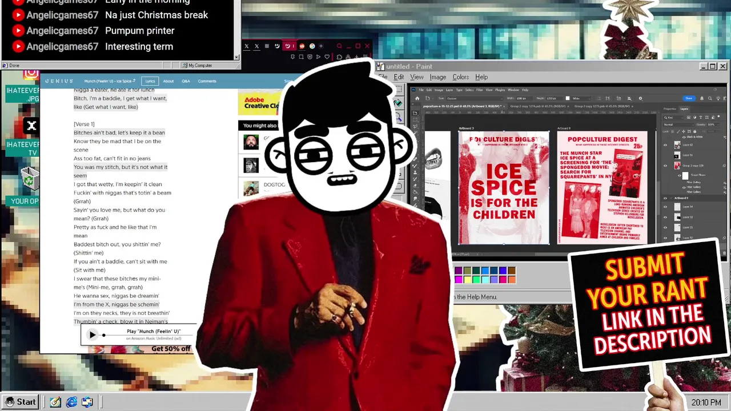Open the Recycle Bin desktop icon
731x411 pixels.
pos(30,178)
